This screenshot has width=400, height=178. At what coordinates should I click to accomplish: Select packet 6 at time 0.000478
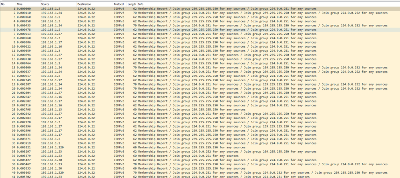pyautogui.click(x=200, y=30)
